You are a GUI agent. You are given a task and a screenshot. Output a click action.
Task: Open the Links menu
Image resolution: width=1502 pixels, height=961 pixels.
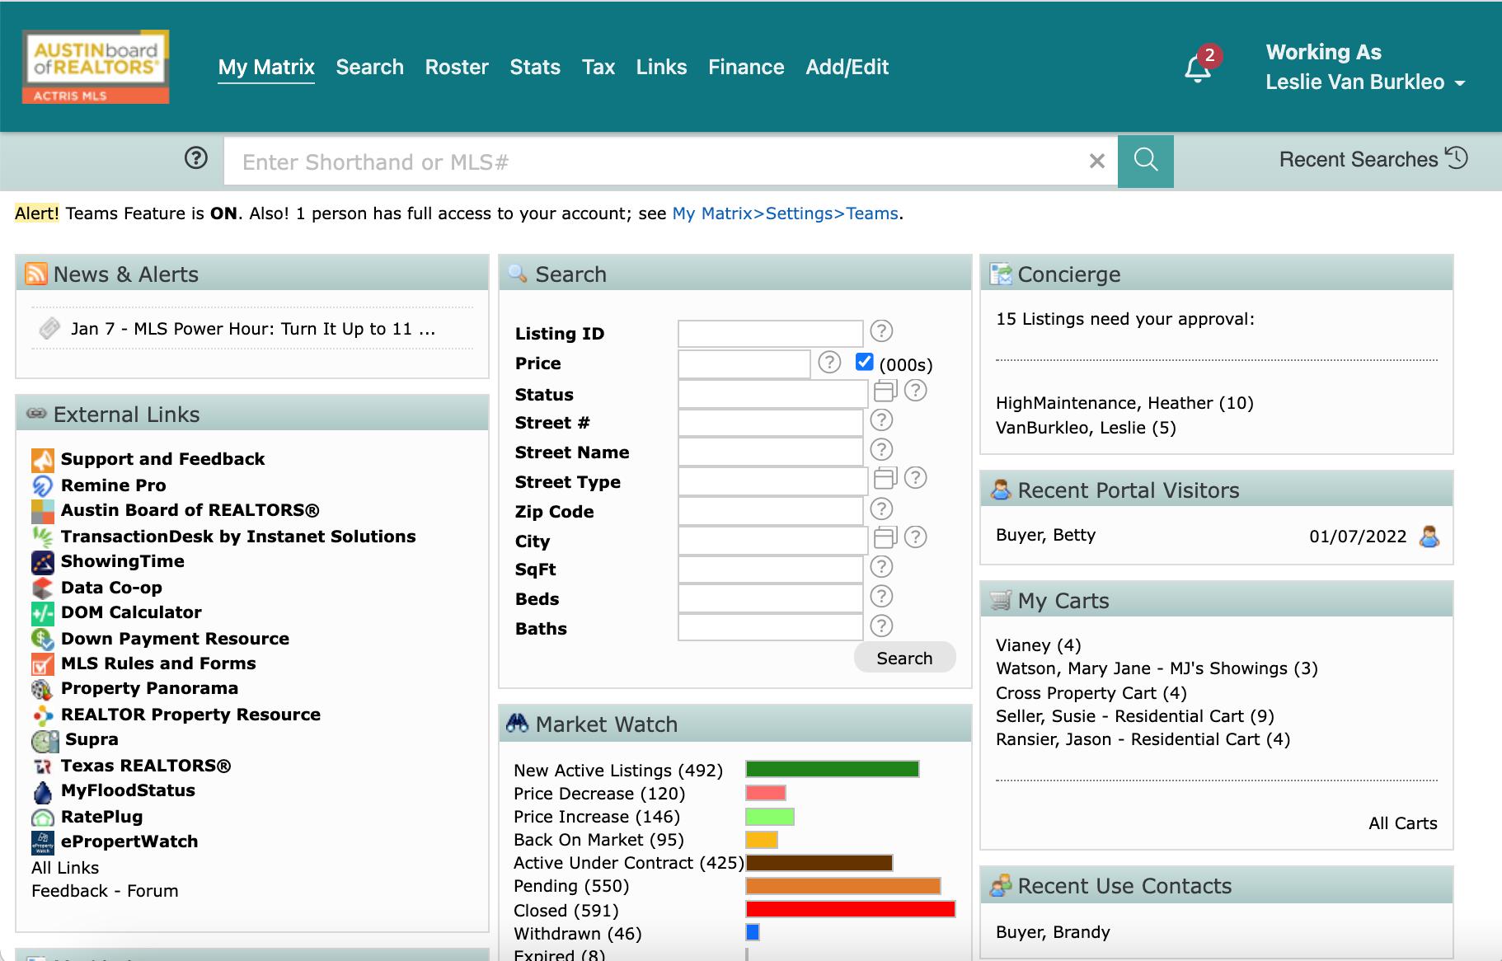pyautogui.click(x=661, y=67)
